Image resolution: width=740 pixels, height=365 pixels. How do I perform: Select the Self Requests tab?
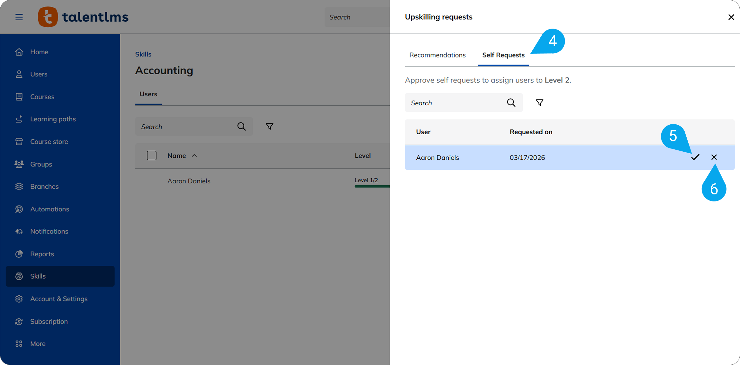coord(503,55)
